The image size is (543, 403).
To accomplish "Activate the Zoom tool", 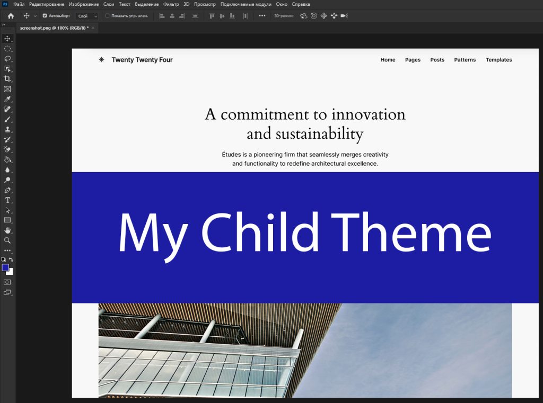I will pyautogui.click(x=7, y=240).
